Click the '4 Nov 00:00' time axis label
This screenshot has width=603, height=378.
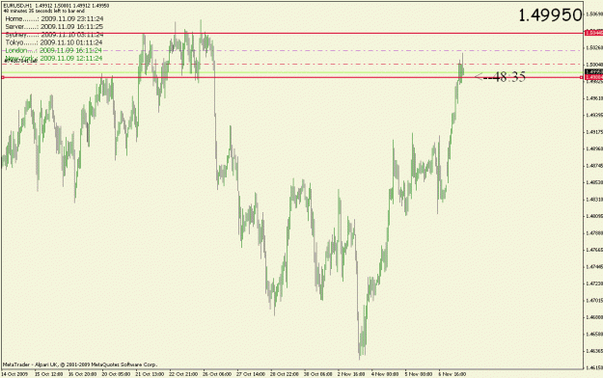[x=385, y=374]
